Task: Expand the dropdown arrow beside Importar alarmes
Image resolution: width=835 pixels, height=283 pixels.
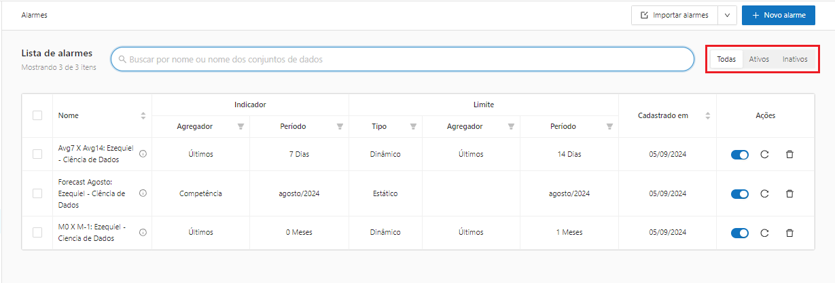Action: tap(727, 16)
